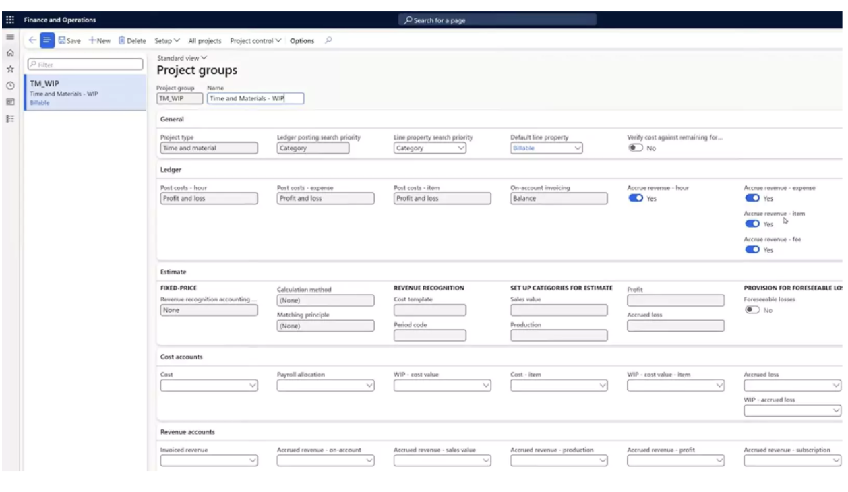
Task: Open the page search magnifier in the toolbar
Action: pos(328,40)
